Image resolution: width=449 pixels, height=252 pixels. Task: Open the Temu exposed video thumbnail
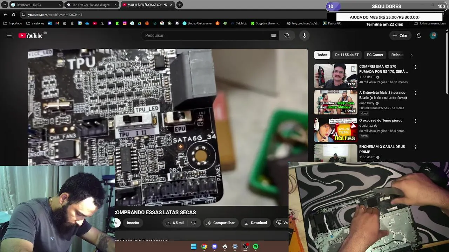point(335,129)
